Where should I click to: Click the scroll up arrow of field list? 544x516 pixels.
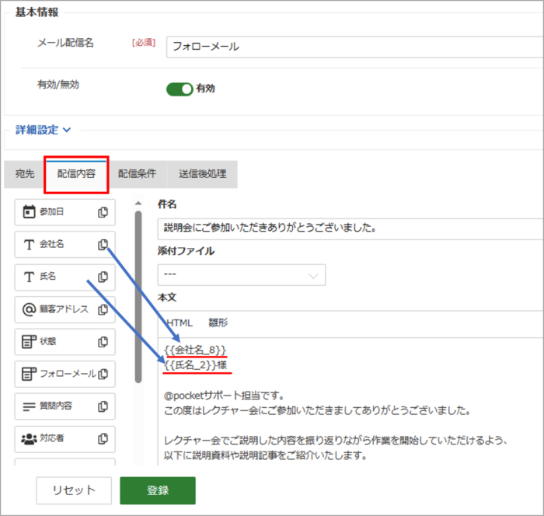pos(138,203)
